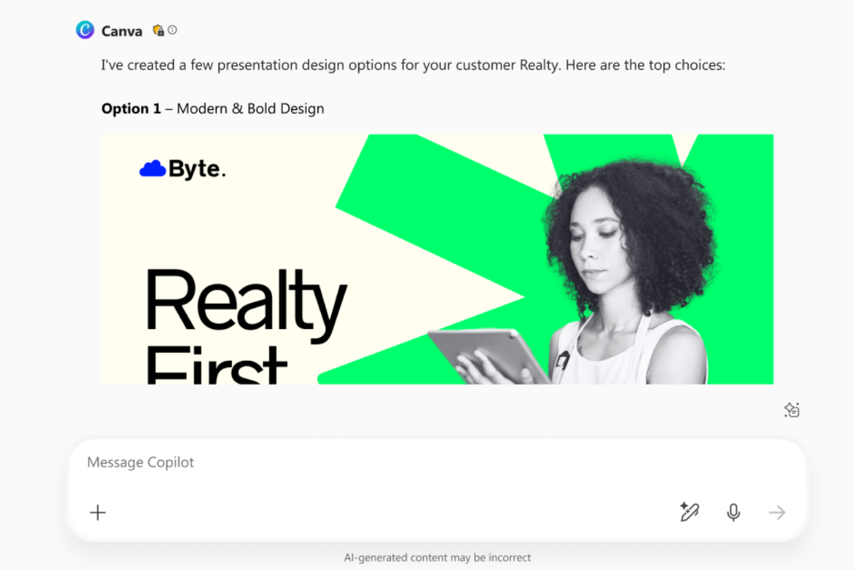This screenshot has height=570, width=855.
Task: Click the blue Byte cloud logo in the design
Action: coord(153,168)
